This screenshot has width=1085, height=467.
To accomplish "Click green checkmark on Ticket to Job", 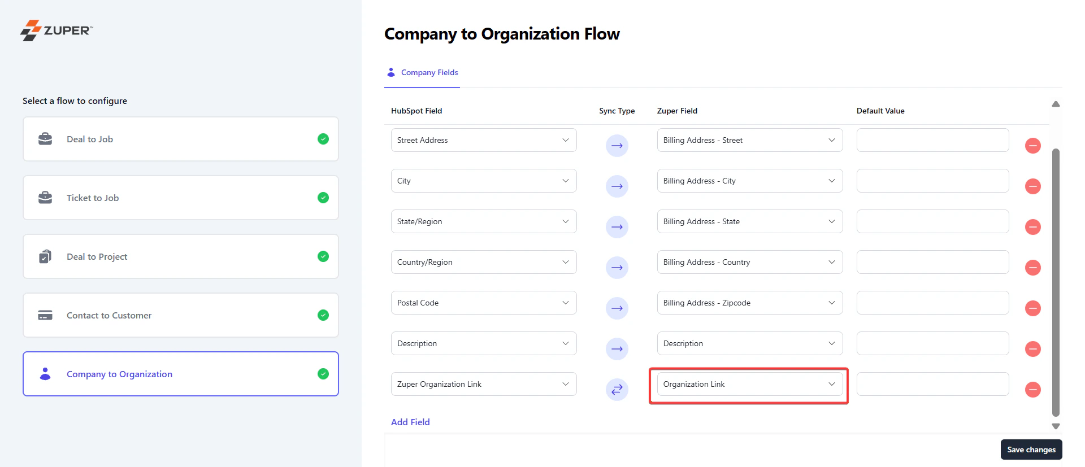I will tap(323, 198).
